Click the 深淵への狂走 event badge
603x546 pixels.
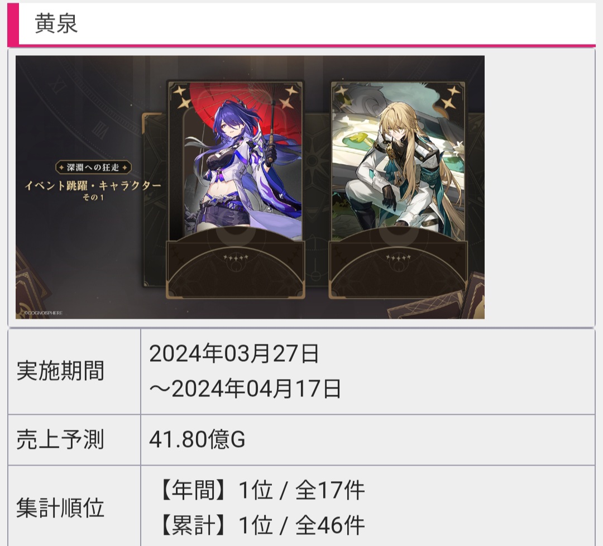point(93,167)
